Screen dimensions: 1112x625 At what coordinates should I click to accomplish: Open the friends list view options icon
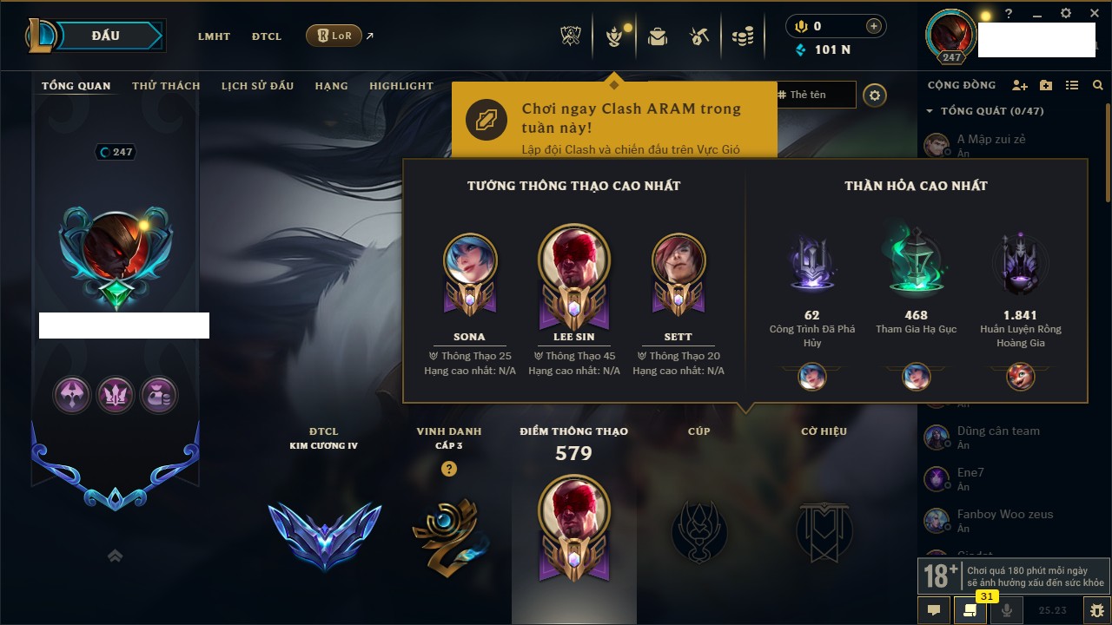[1072, 85]
